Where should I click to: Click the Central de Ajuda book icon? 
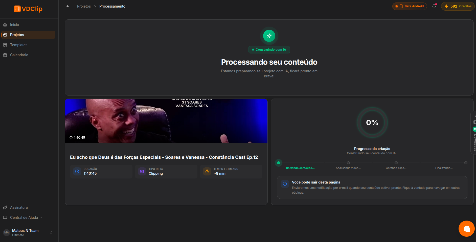click(5, 218)
